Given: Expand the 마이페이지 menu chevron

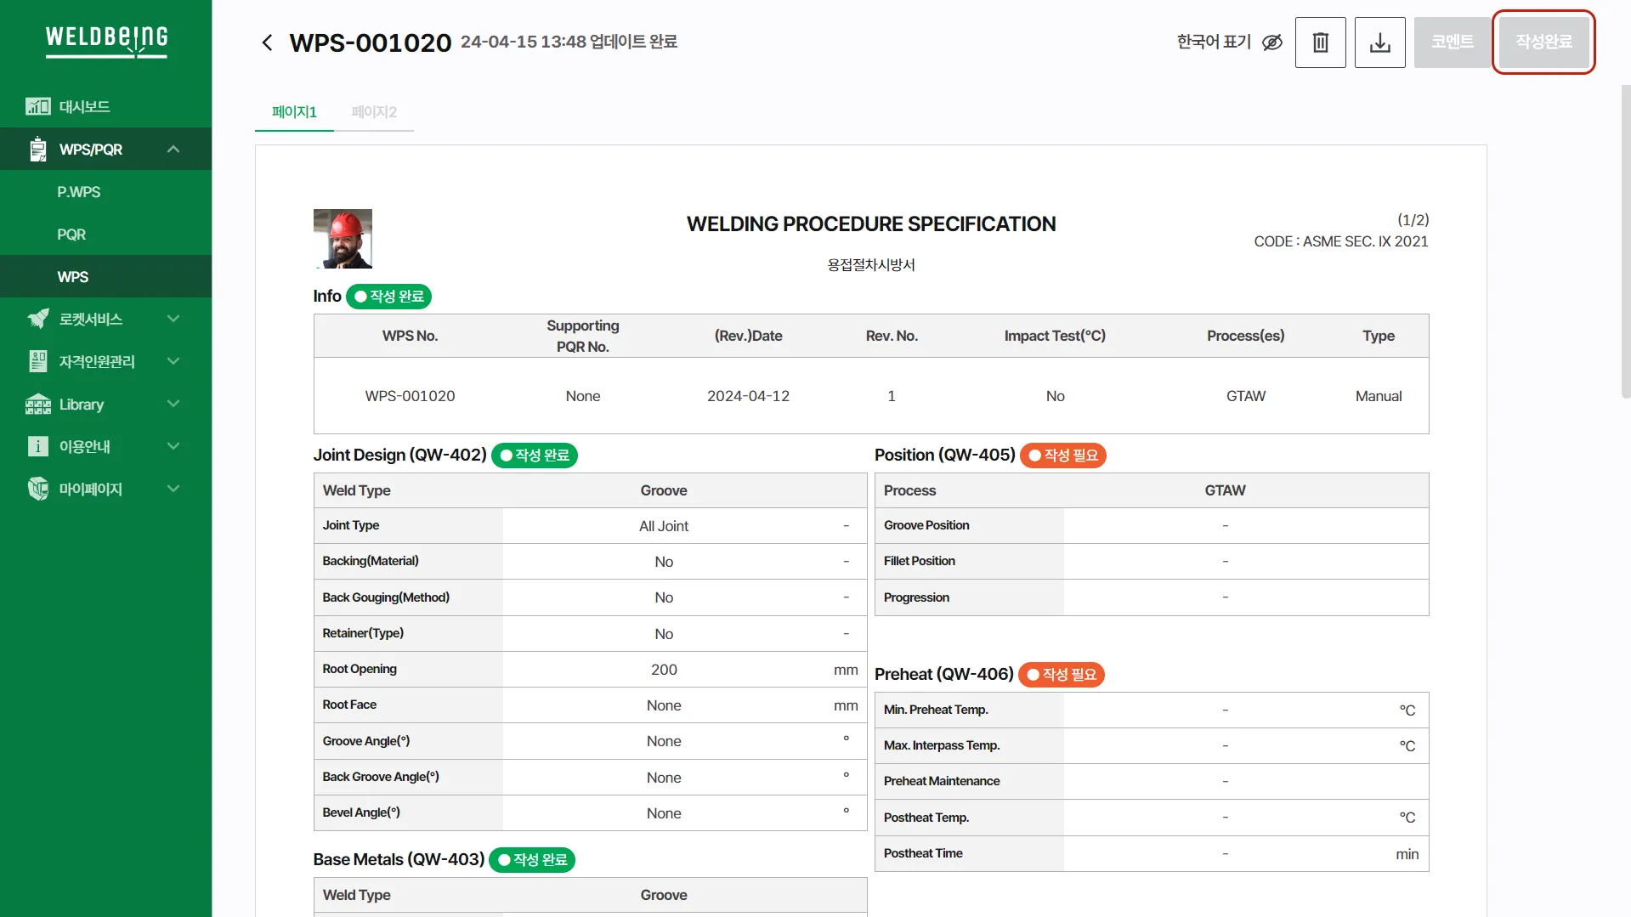Looking at the screenshot, I should click(x=173, y=489).
